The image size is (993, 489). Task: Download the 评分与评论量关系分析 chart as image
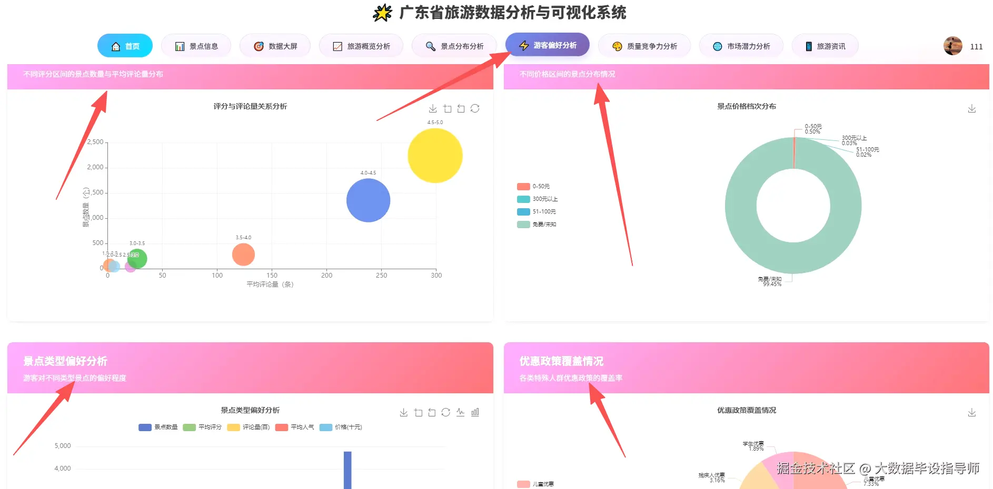[x=433, y=108]
